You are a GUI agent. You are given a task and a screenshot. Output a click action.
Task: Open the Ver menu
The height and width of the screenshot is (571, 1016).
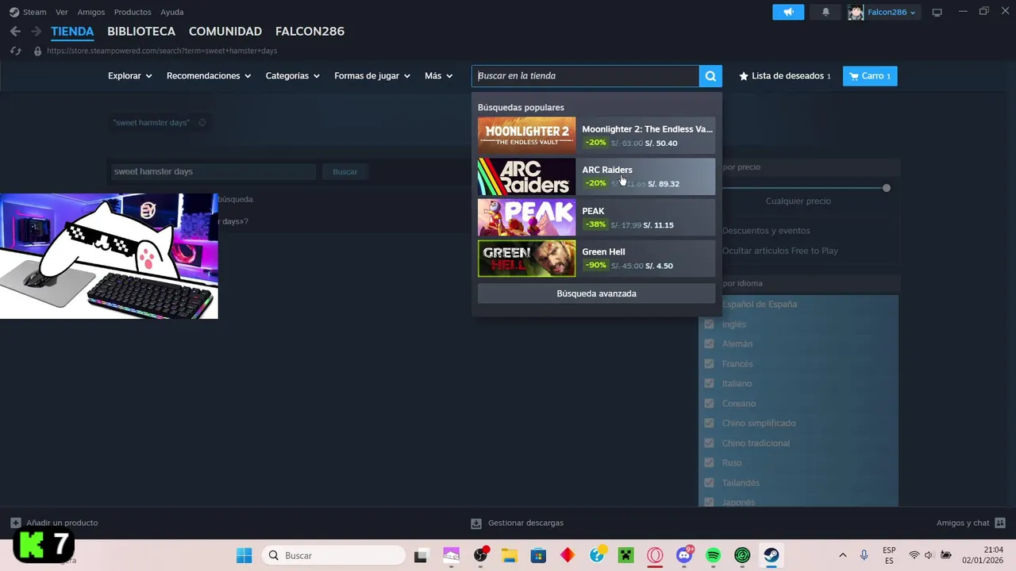click(62, 12)
